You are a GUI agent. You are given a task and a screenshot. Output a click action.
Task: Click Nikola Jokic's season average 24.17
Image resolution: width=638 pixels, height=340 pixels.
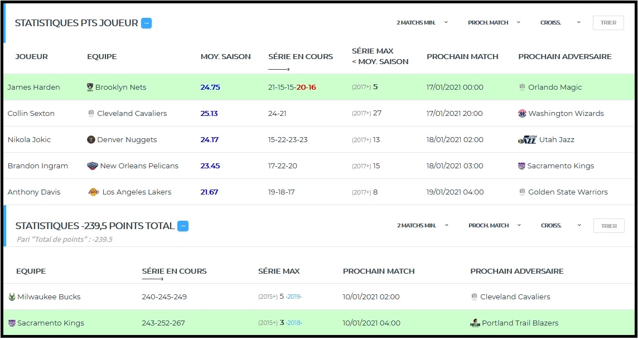(x=210, y=139)
